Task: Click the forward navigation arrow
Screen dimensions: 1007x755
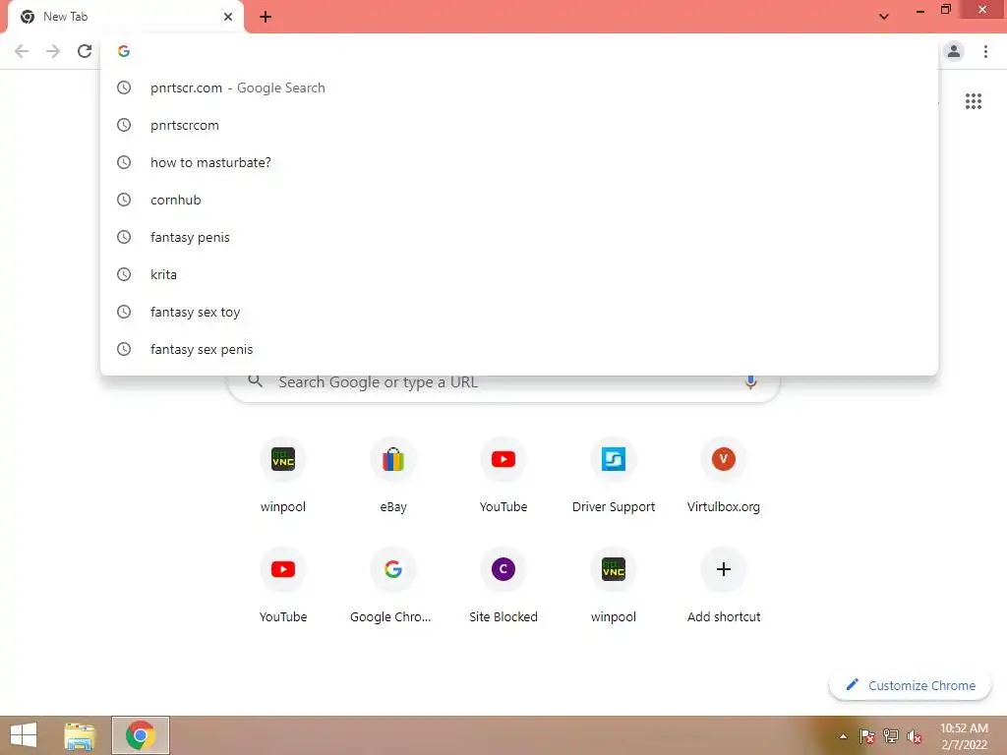Action: point(53,51)
